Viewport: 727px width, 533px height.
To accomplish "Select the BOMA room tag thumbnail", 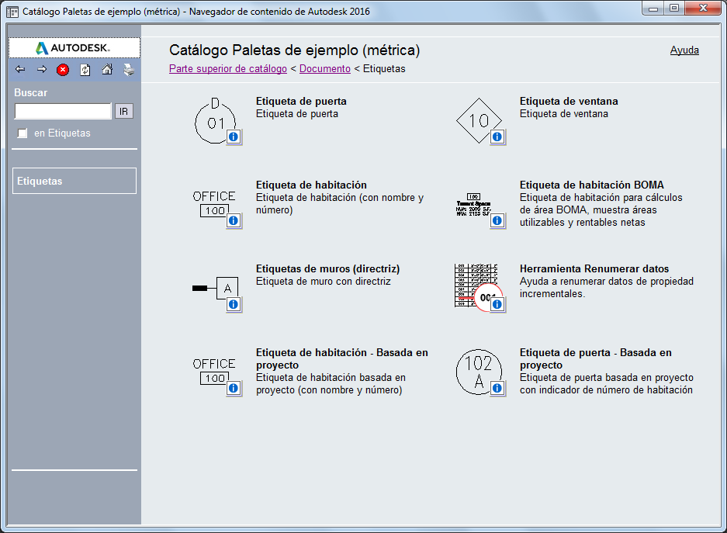I will 473,205.
